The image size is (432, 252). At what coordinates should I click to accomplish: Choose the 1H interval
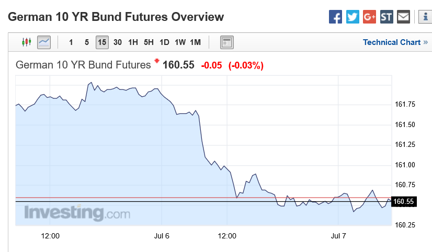(133, 42)
